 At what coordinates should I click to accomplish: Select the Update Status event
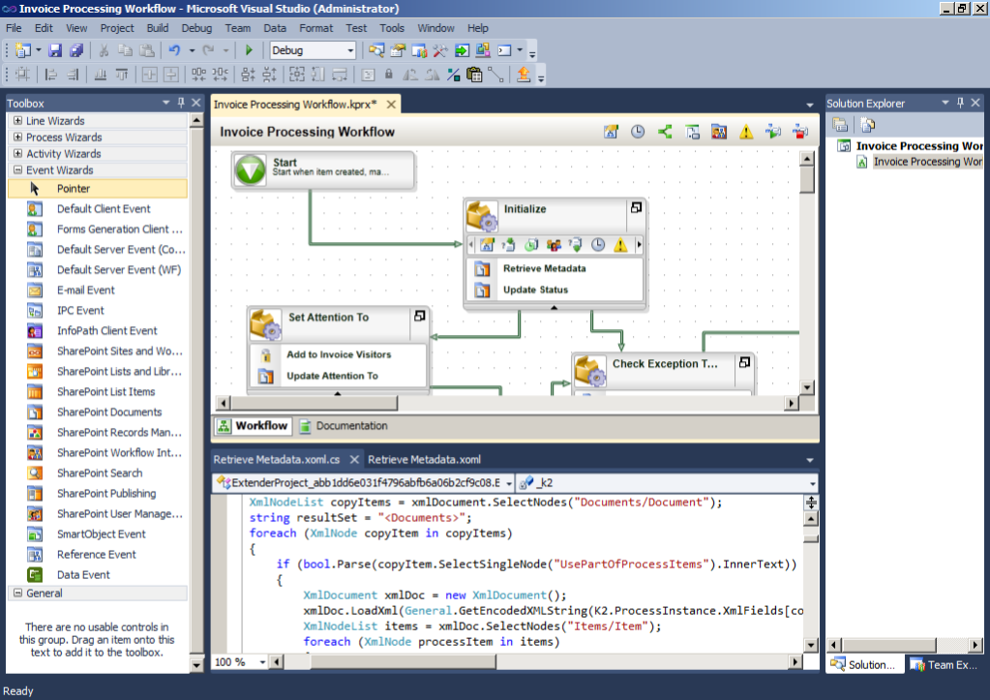535,290
